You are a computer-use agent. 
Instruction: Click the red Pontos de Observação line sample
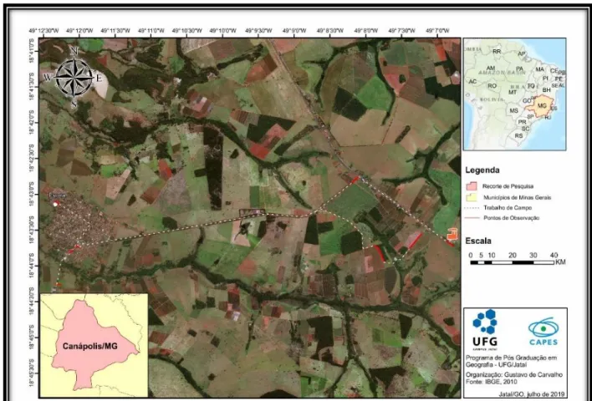point(472,218)
